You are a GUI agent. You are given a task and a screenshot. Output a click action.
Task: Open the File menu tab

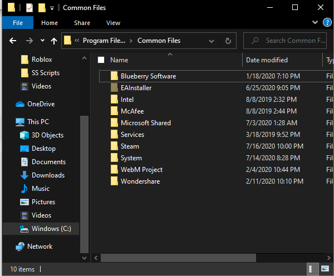18,23
